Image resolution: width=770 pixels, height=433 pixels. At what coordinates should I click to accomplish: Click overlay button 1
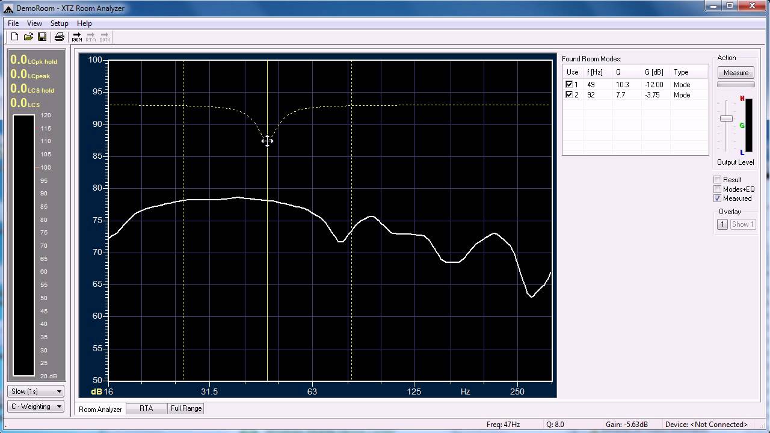[722, 224]
